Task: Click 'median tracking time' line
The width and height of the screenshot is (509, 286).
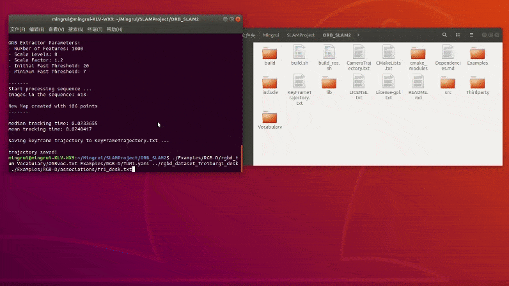Action: pos(53,123)
